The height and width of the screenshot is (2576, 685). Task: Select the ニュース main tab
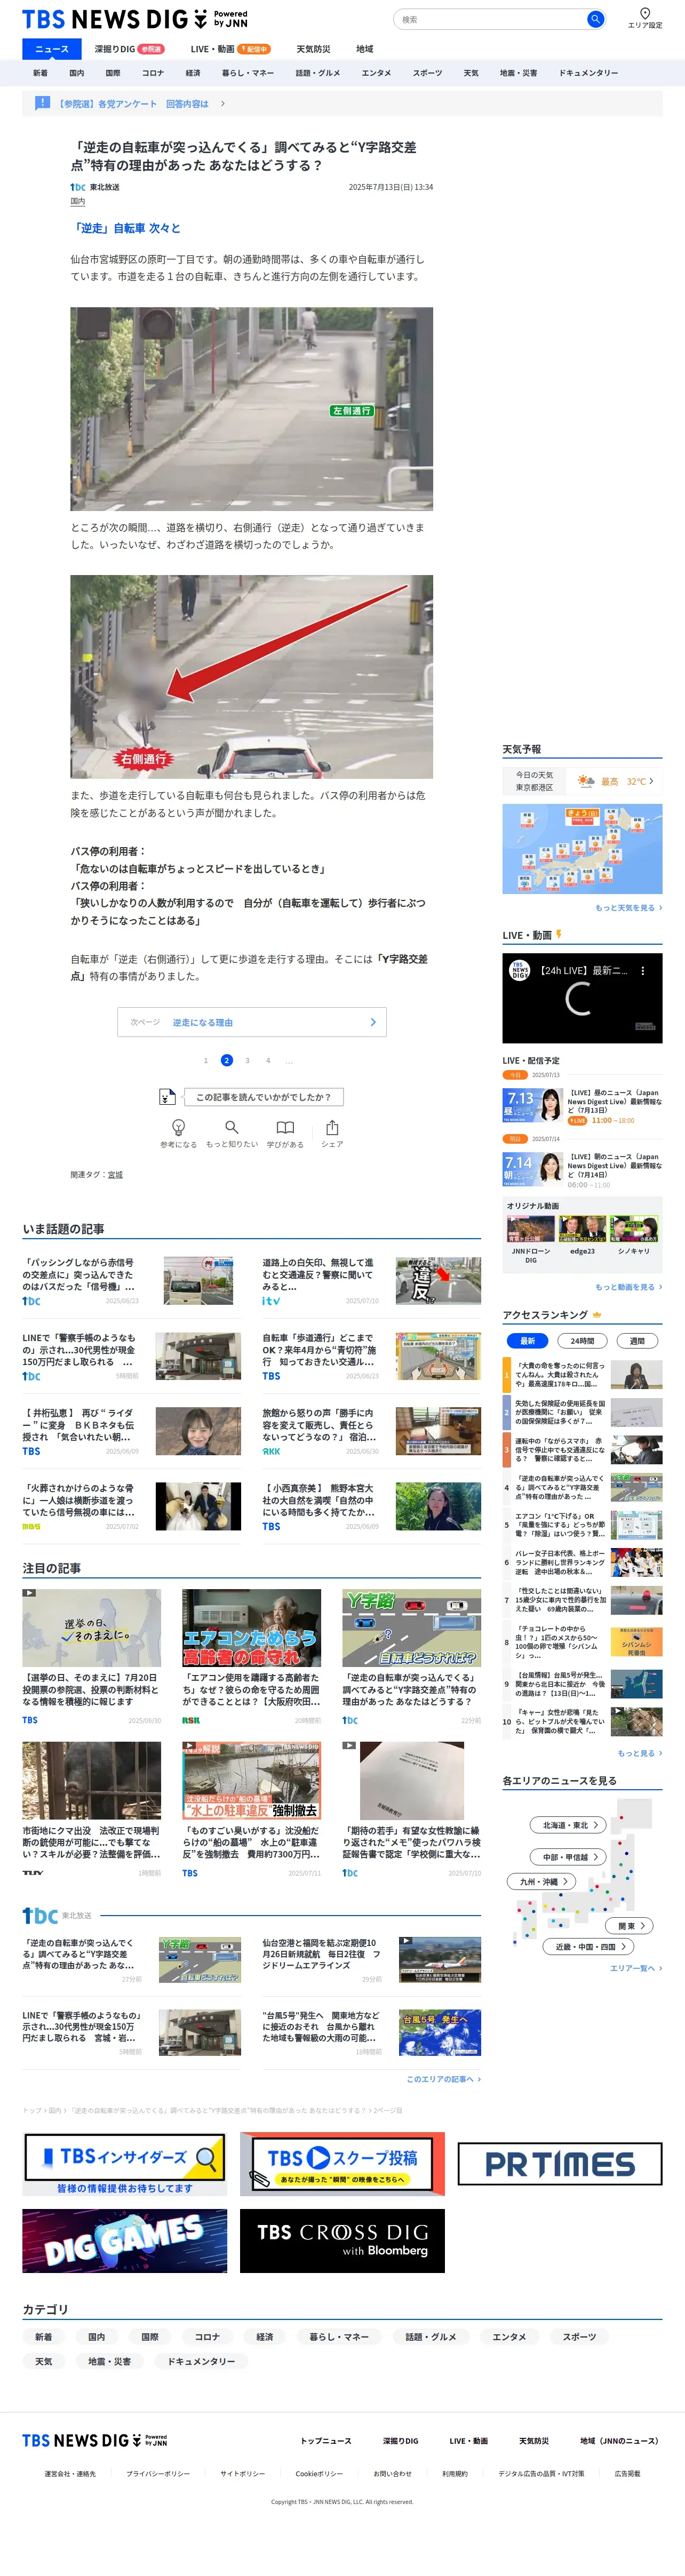[x=52, y=49]
